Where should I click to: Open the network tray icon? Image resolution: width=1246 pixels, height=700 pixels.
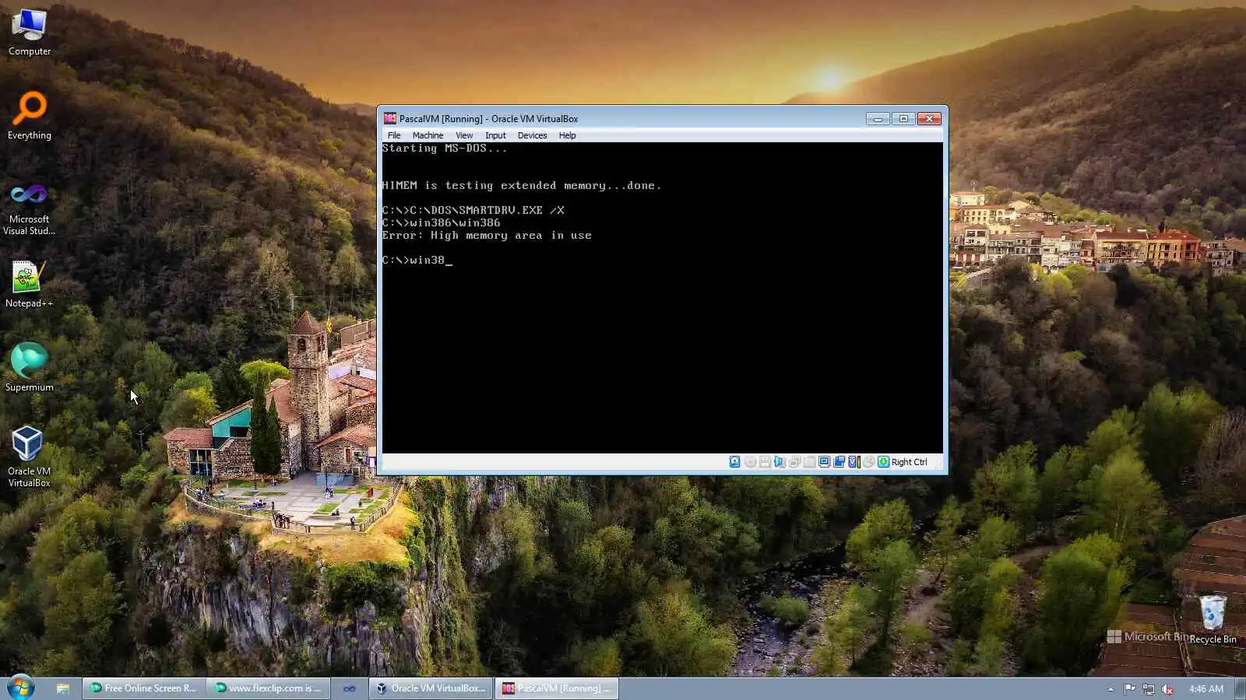coord(1148,689)
